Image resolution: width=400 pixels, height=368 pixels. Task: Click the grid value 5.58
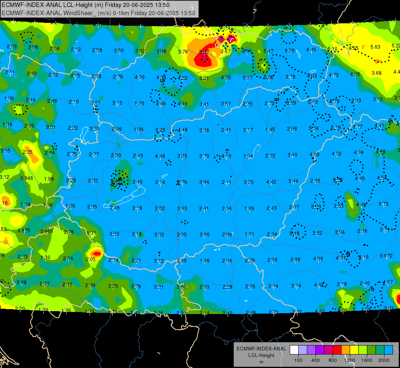337,180
